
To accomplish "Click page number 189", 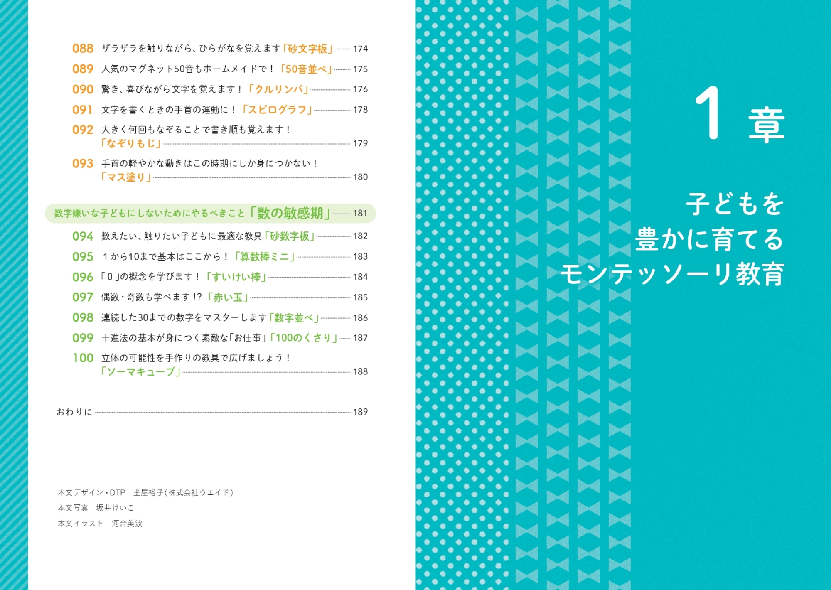I will click(360, 412).
